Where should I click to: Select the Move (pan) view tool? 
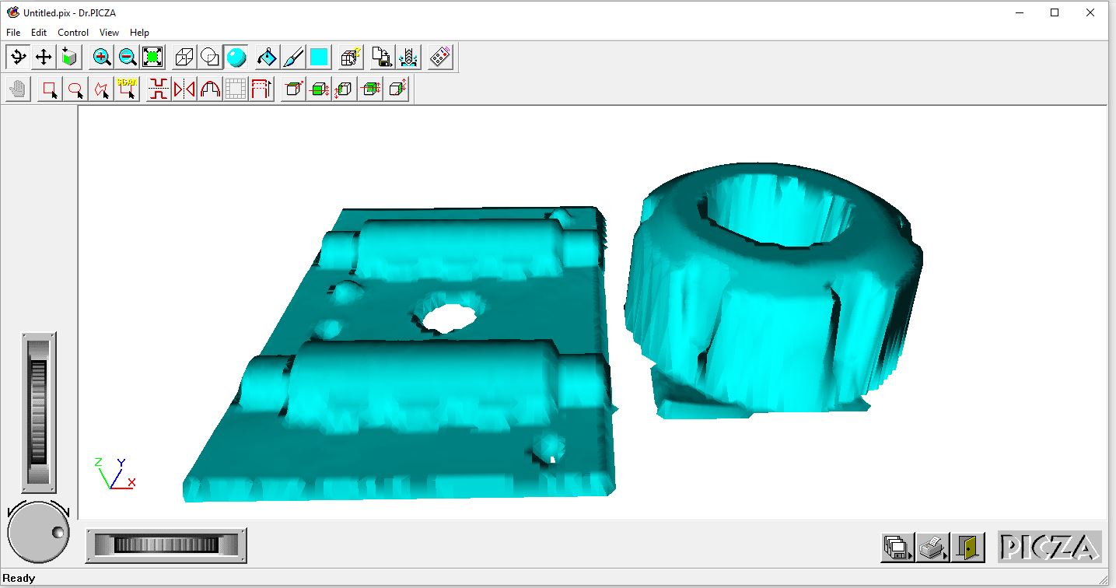point(44,57)
